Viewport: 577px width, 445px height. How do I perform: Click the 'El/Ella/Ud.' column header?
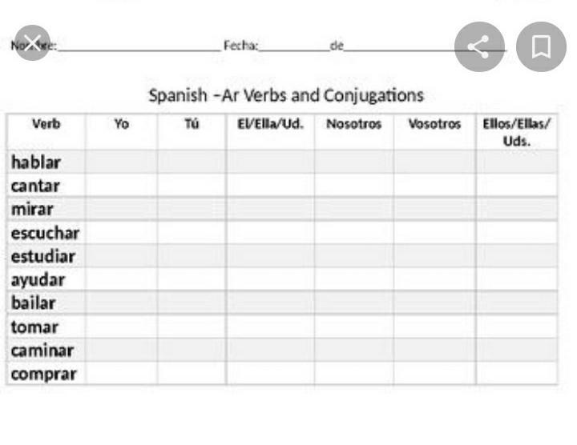270,124
